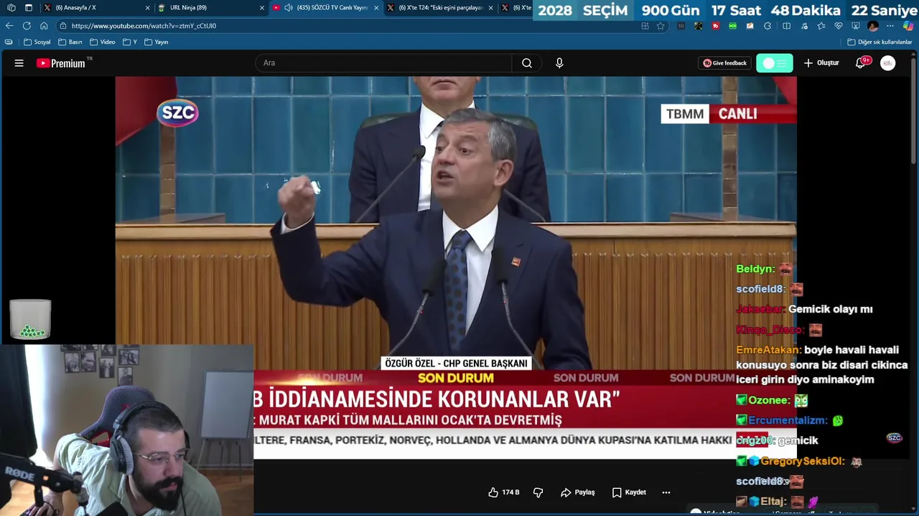Open Basın bookmarks folder

click(x=71, y=42)
